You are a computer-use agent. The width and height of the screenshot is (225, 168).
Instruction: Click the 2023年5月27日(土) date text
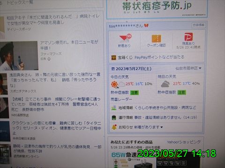pos(134,69)
